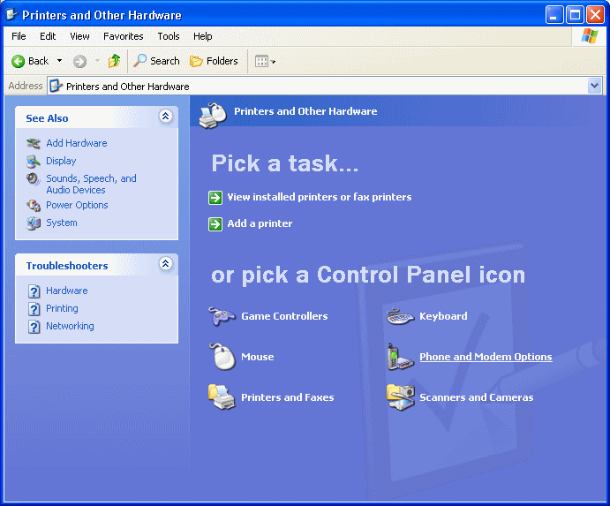Click the Add Hardware icon in See Also
The width and height of the screenshot is (610, 506).
[x=34, y=143]
